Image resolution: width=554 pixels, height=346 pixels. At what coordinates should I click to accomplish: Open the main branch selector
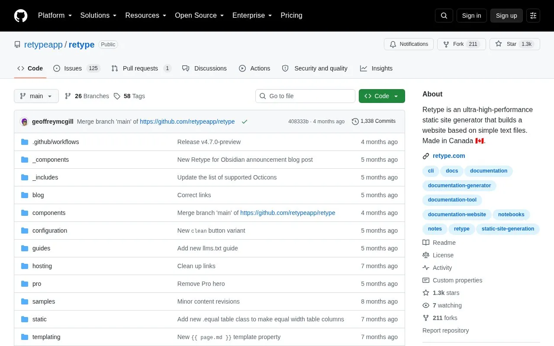[36, 96]
